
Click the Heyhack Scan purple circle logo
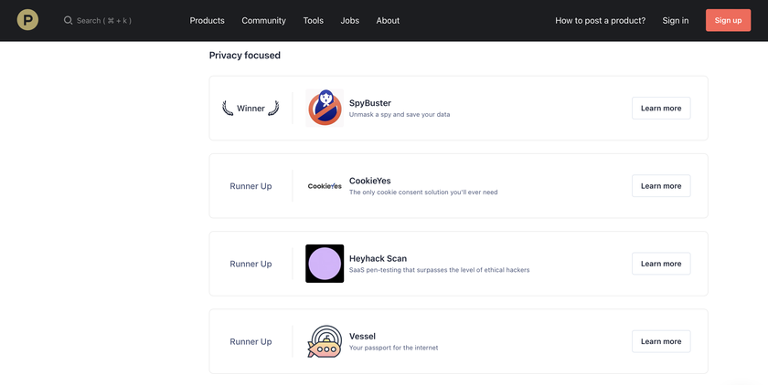coord(325,264)
